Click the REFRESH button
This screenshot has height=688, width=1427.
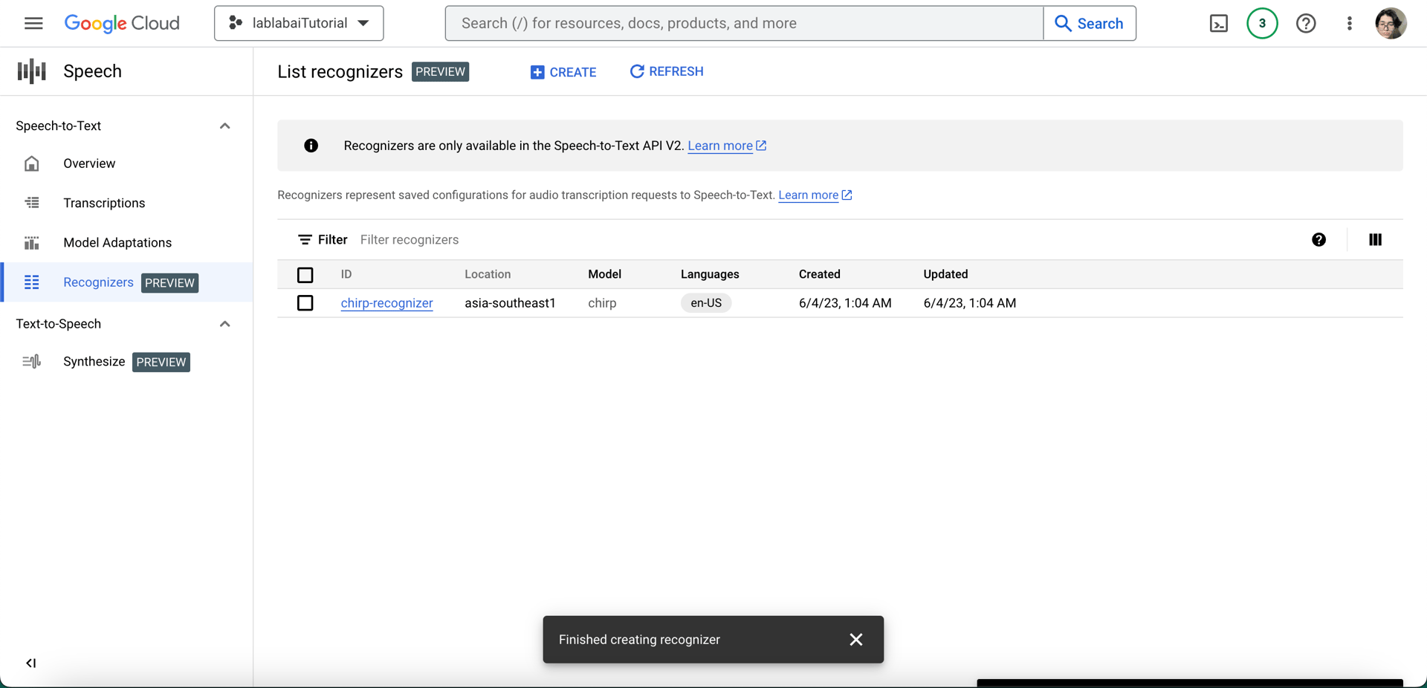click(667, 71)
